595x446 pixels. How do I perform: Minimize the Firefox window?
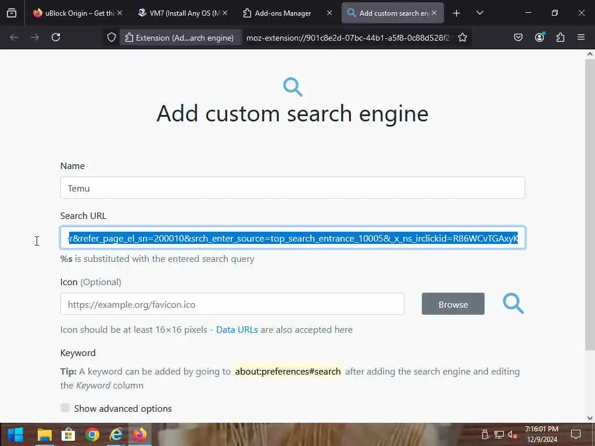tap(528, 13)
